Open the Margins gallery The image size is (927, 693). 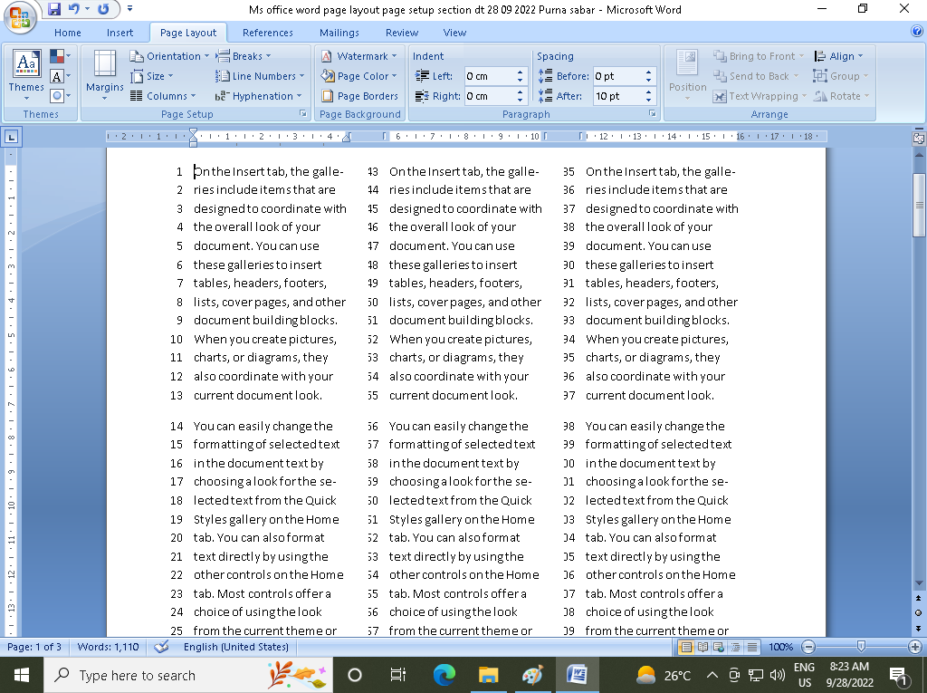pos(105,73)
